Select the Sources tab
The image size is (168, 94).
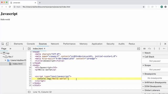pyautogui.click(x=43, y=44)
